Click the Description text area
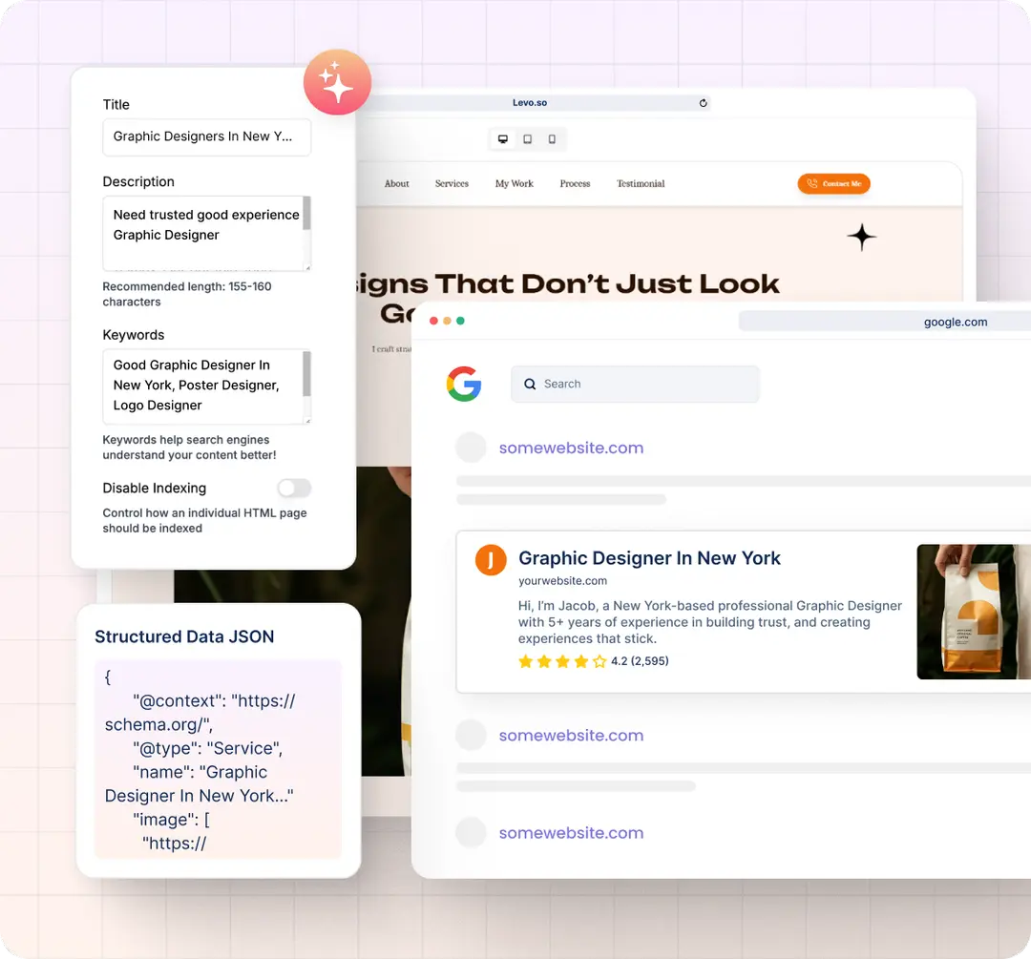Screen dimensions: 1031x959 point(206,234)
